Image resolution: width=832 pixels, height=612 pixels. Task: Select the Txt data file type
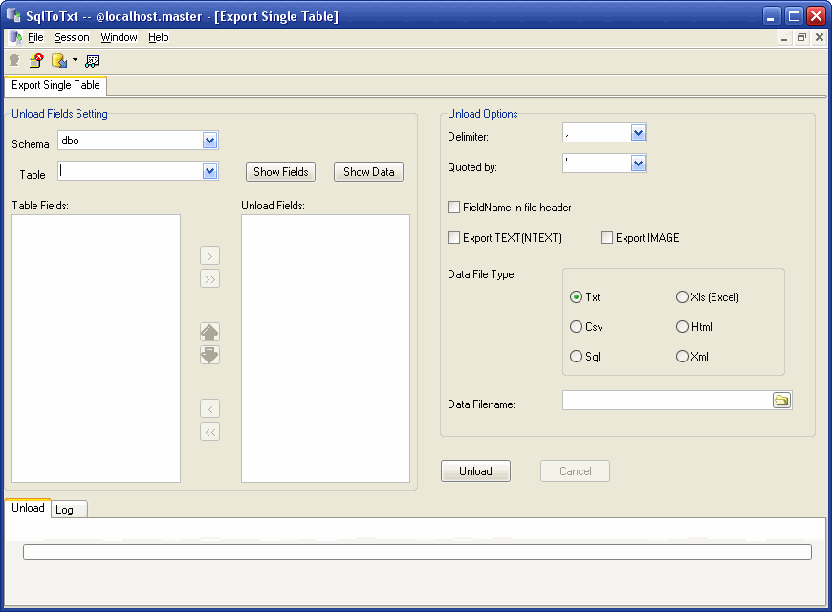click(576, 297)
